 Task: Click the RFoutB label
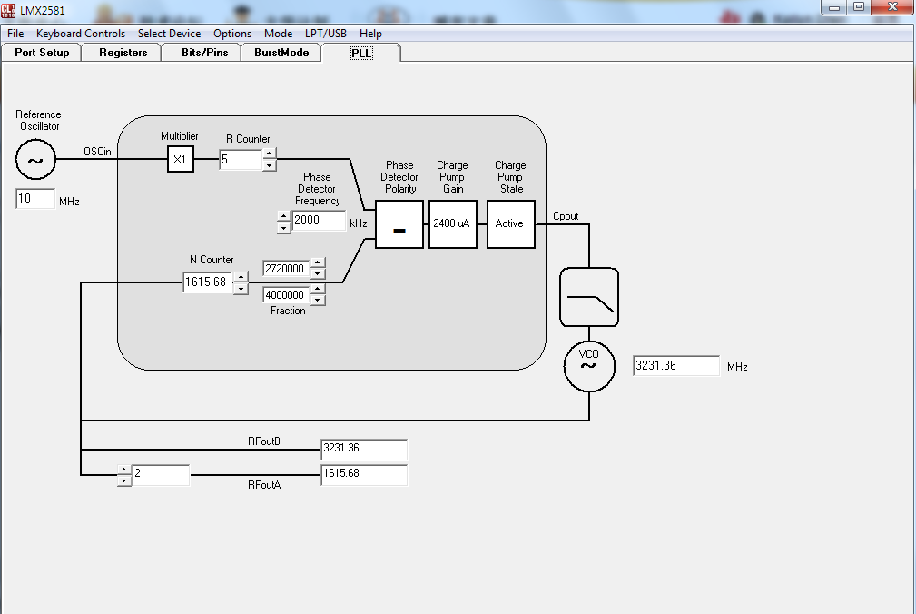264,441
